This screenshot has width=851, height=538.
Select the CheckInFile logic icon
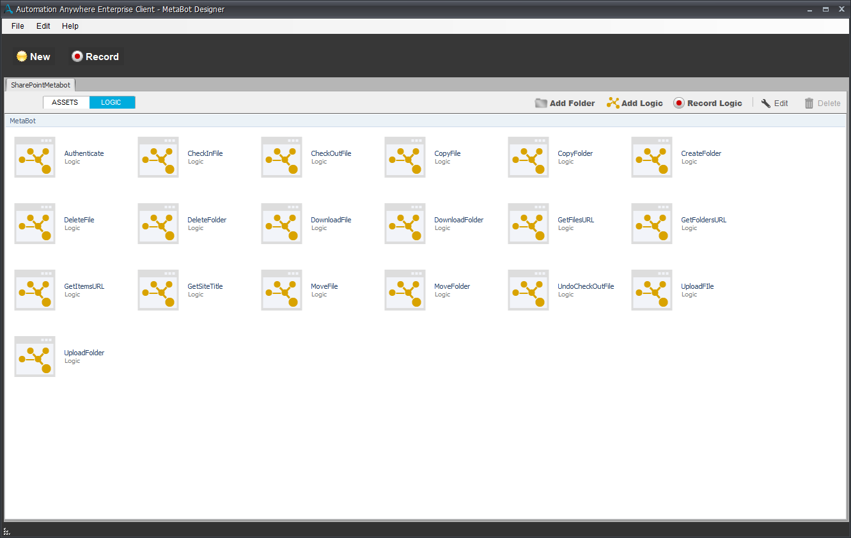[x=158, y=157]
